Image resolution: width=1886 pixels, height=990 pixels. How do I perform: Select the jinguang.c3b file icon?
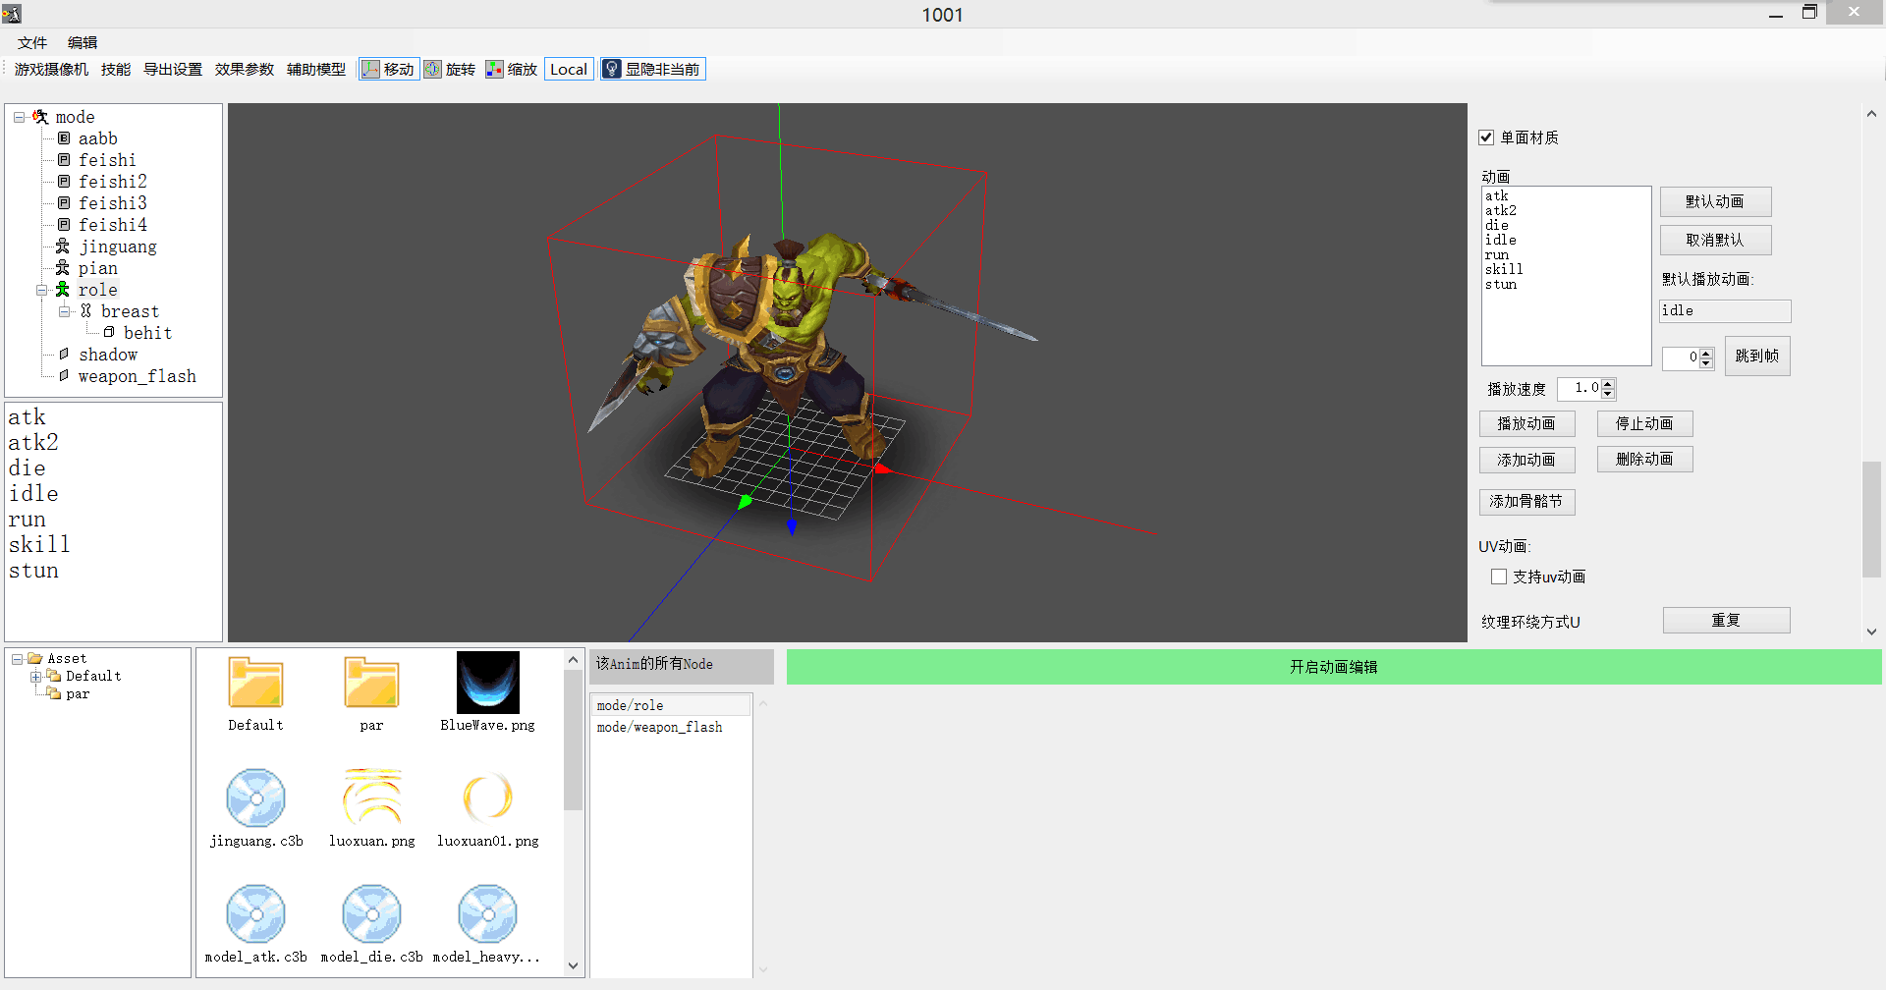255,798
